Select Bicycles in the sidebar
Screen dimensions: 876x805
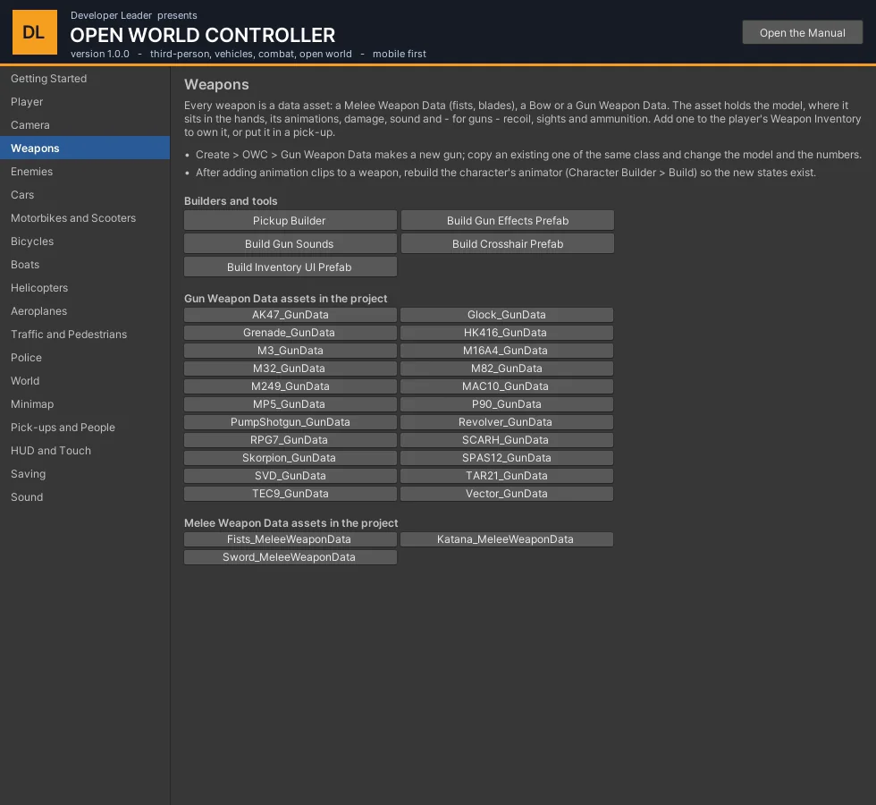[85, 241]
